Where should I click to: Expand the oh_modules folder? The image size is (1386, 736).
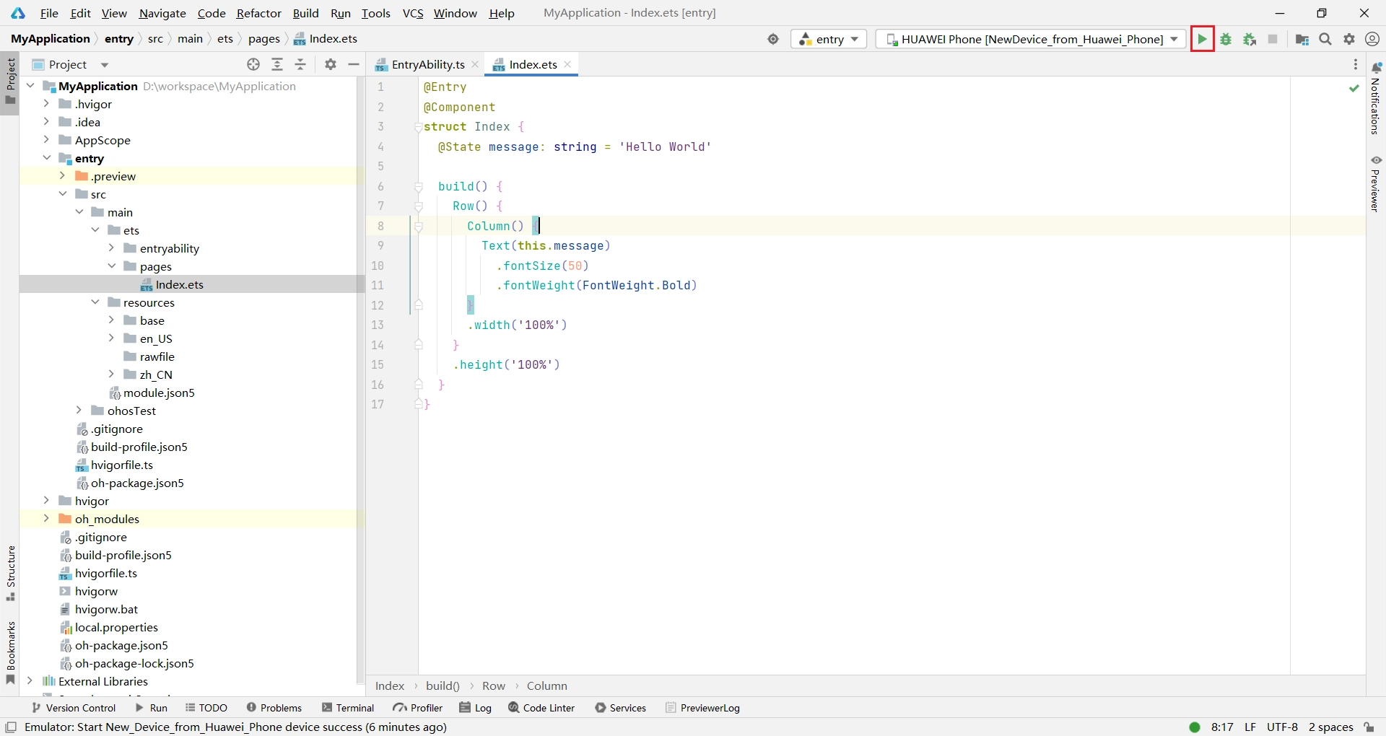[x=46, y=519]
